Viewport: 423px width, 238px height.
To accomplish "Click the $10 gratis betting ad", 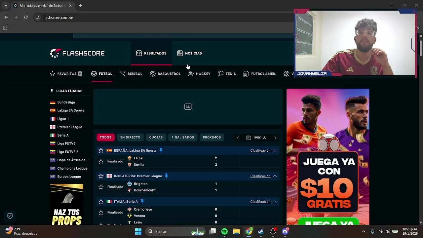I will click(328, 157).
